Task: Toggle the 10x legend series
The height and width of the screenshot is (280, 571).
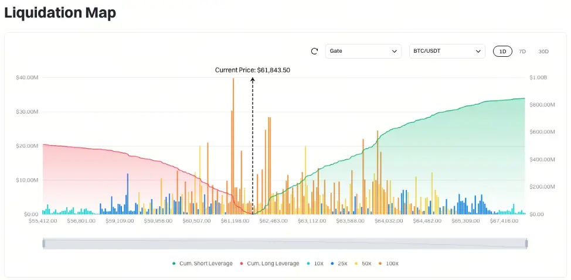Action: [x=315, y=263]
